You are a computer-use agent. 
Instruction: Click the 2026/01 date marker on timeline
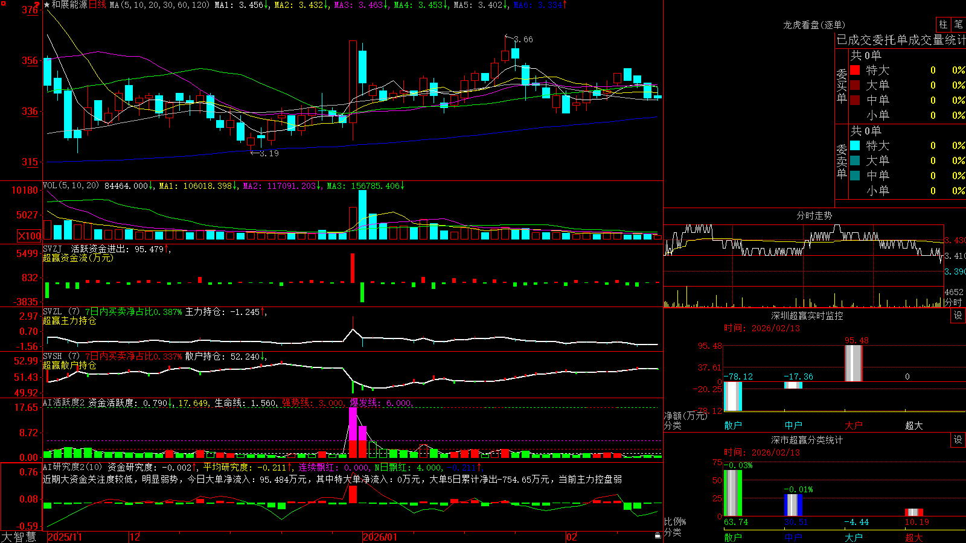point(380,537)
